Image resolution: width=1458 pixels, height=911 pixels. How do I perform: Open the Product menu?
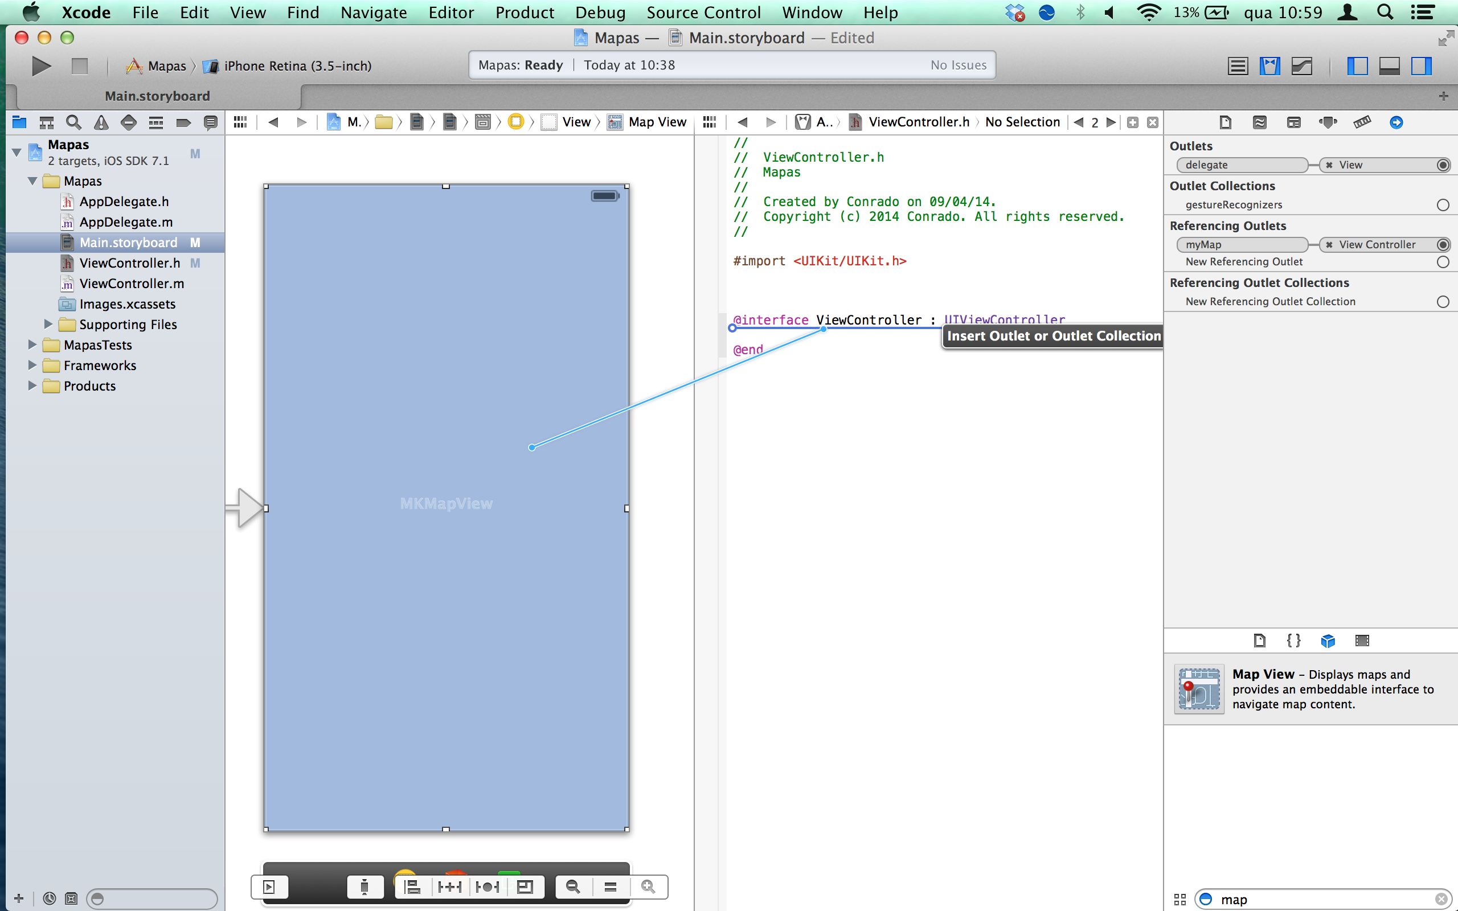pos(524,12)
